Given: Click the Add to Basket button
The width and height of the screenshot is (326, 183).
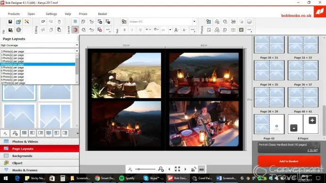Looking at the screenshot, I should click(289, 161).
